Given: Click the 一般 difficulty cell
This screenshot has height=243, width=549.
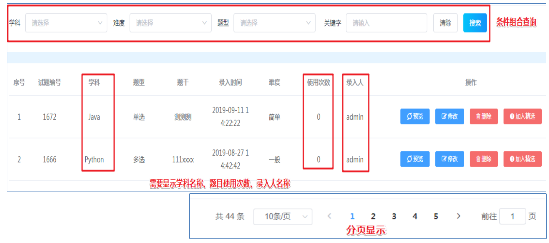Looking at the screenshot, I should (274, 160).
